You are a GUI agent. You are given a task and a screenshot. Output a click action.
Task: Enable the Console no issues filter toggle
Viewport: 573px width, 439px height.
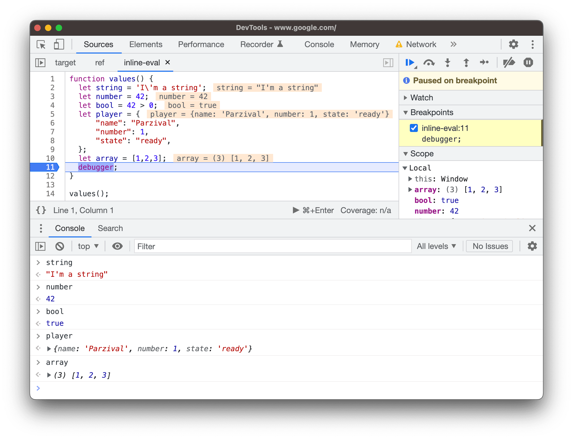491,246
